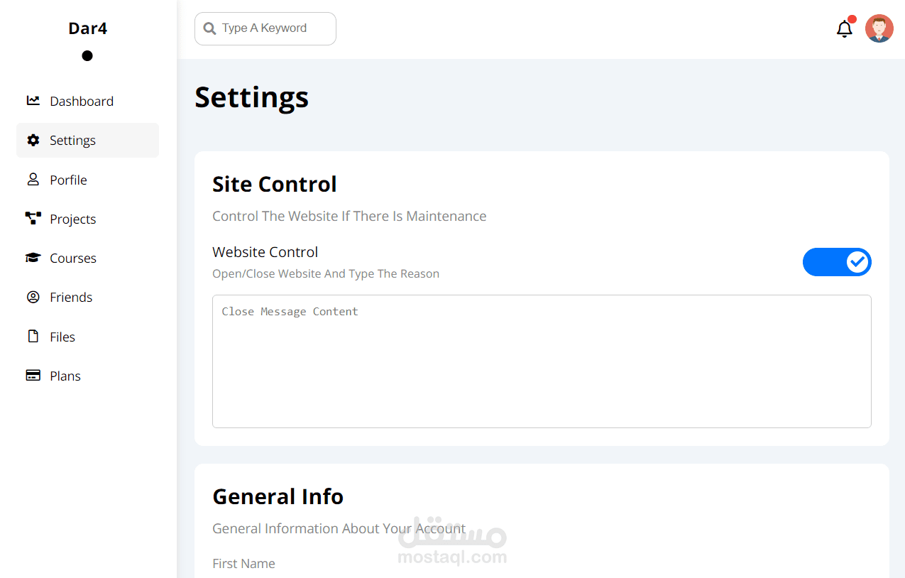Image resolution: width=905 pixels, height=578 pixels.
Task: Navigate to Friends in sidebar
Action: click(71, 297)
